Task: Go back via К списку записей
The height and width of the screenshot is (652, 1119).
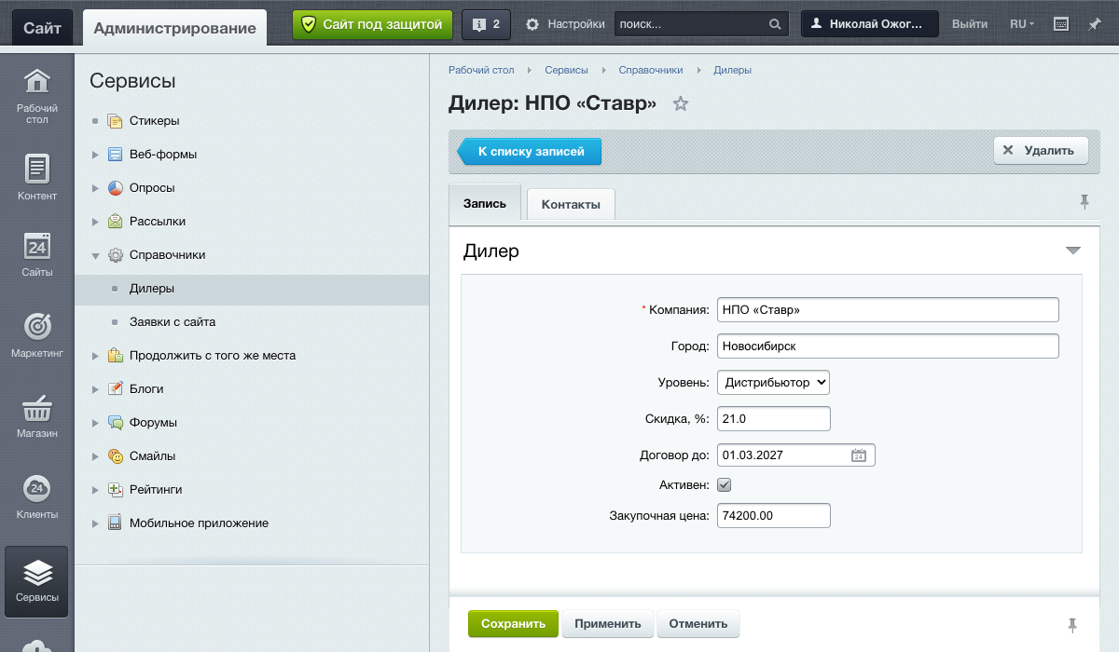Action: point(529,151)
